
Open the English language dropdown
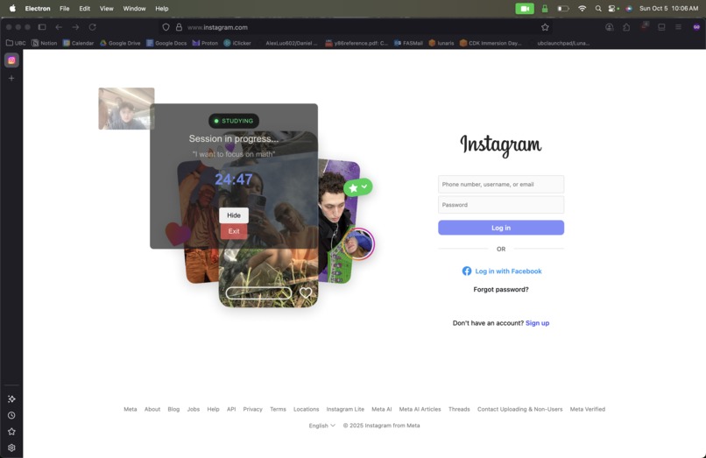point(322,426)
